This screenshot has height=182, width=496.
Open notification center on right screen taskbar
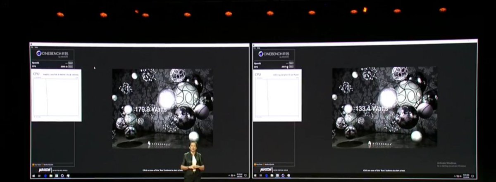[x=472, y=176]
